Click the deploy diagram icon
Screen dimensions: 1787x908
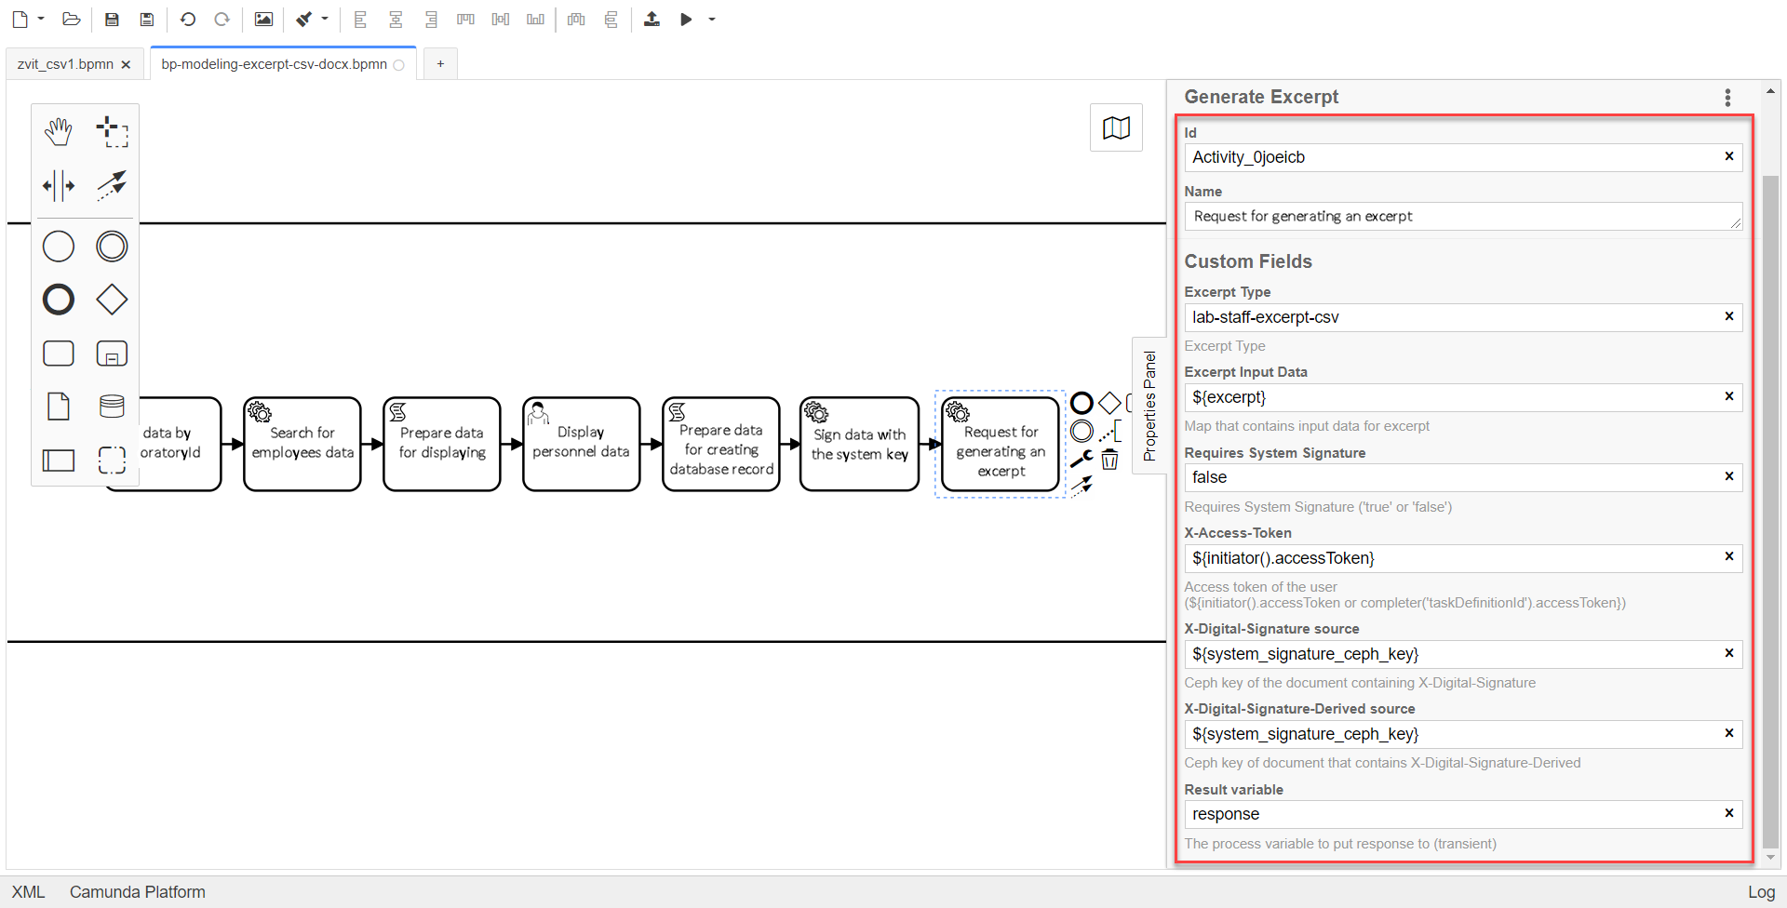tap(652, 20)
